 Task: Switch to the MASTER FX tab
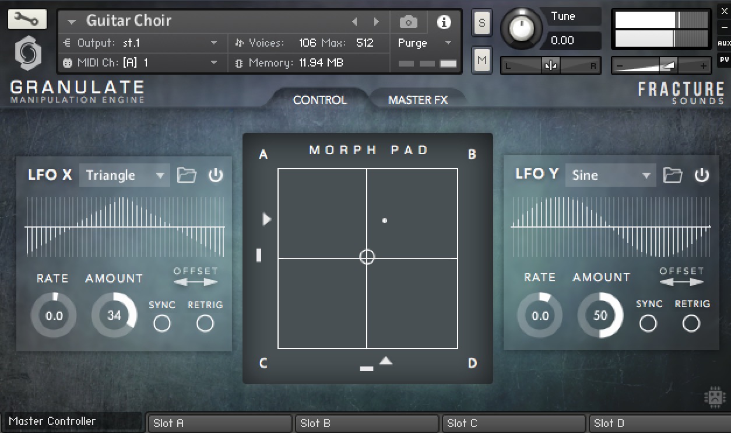click(417, 99)
